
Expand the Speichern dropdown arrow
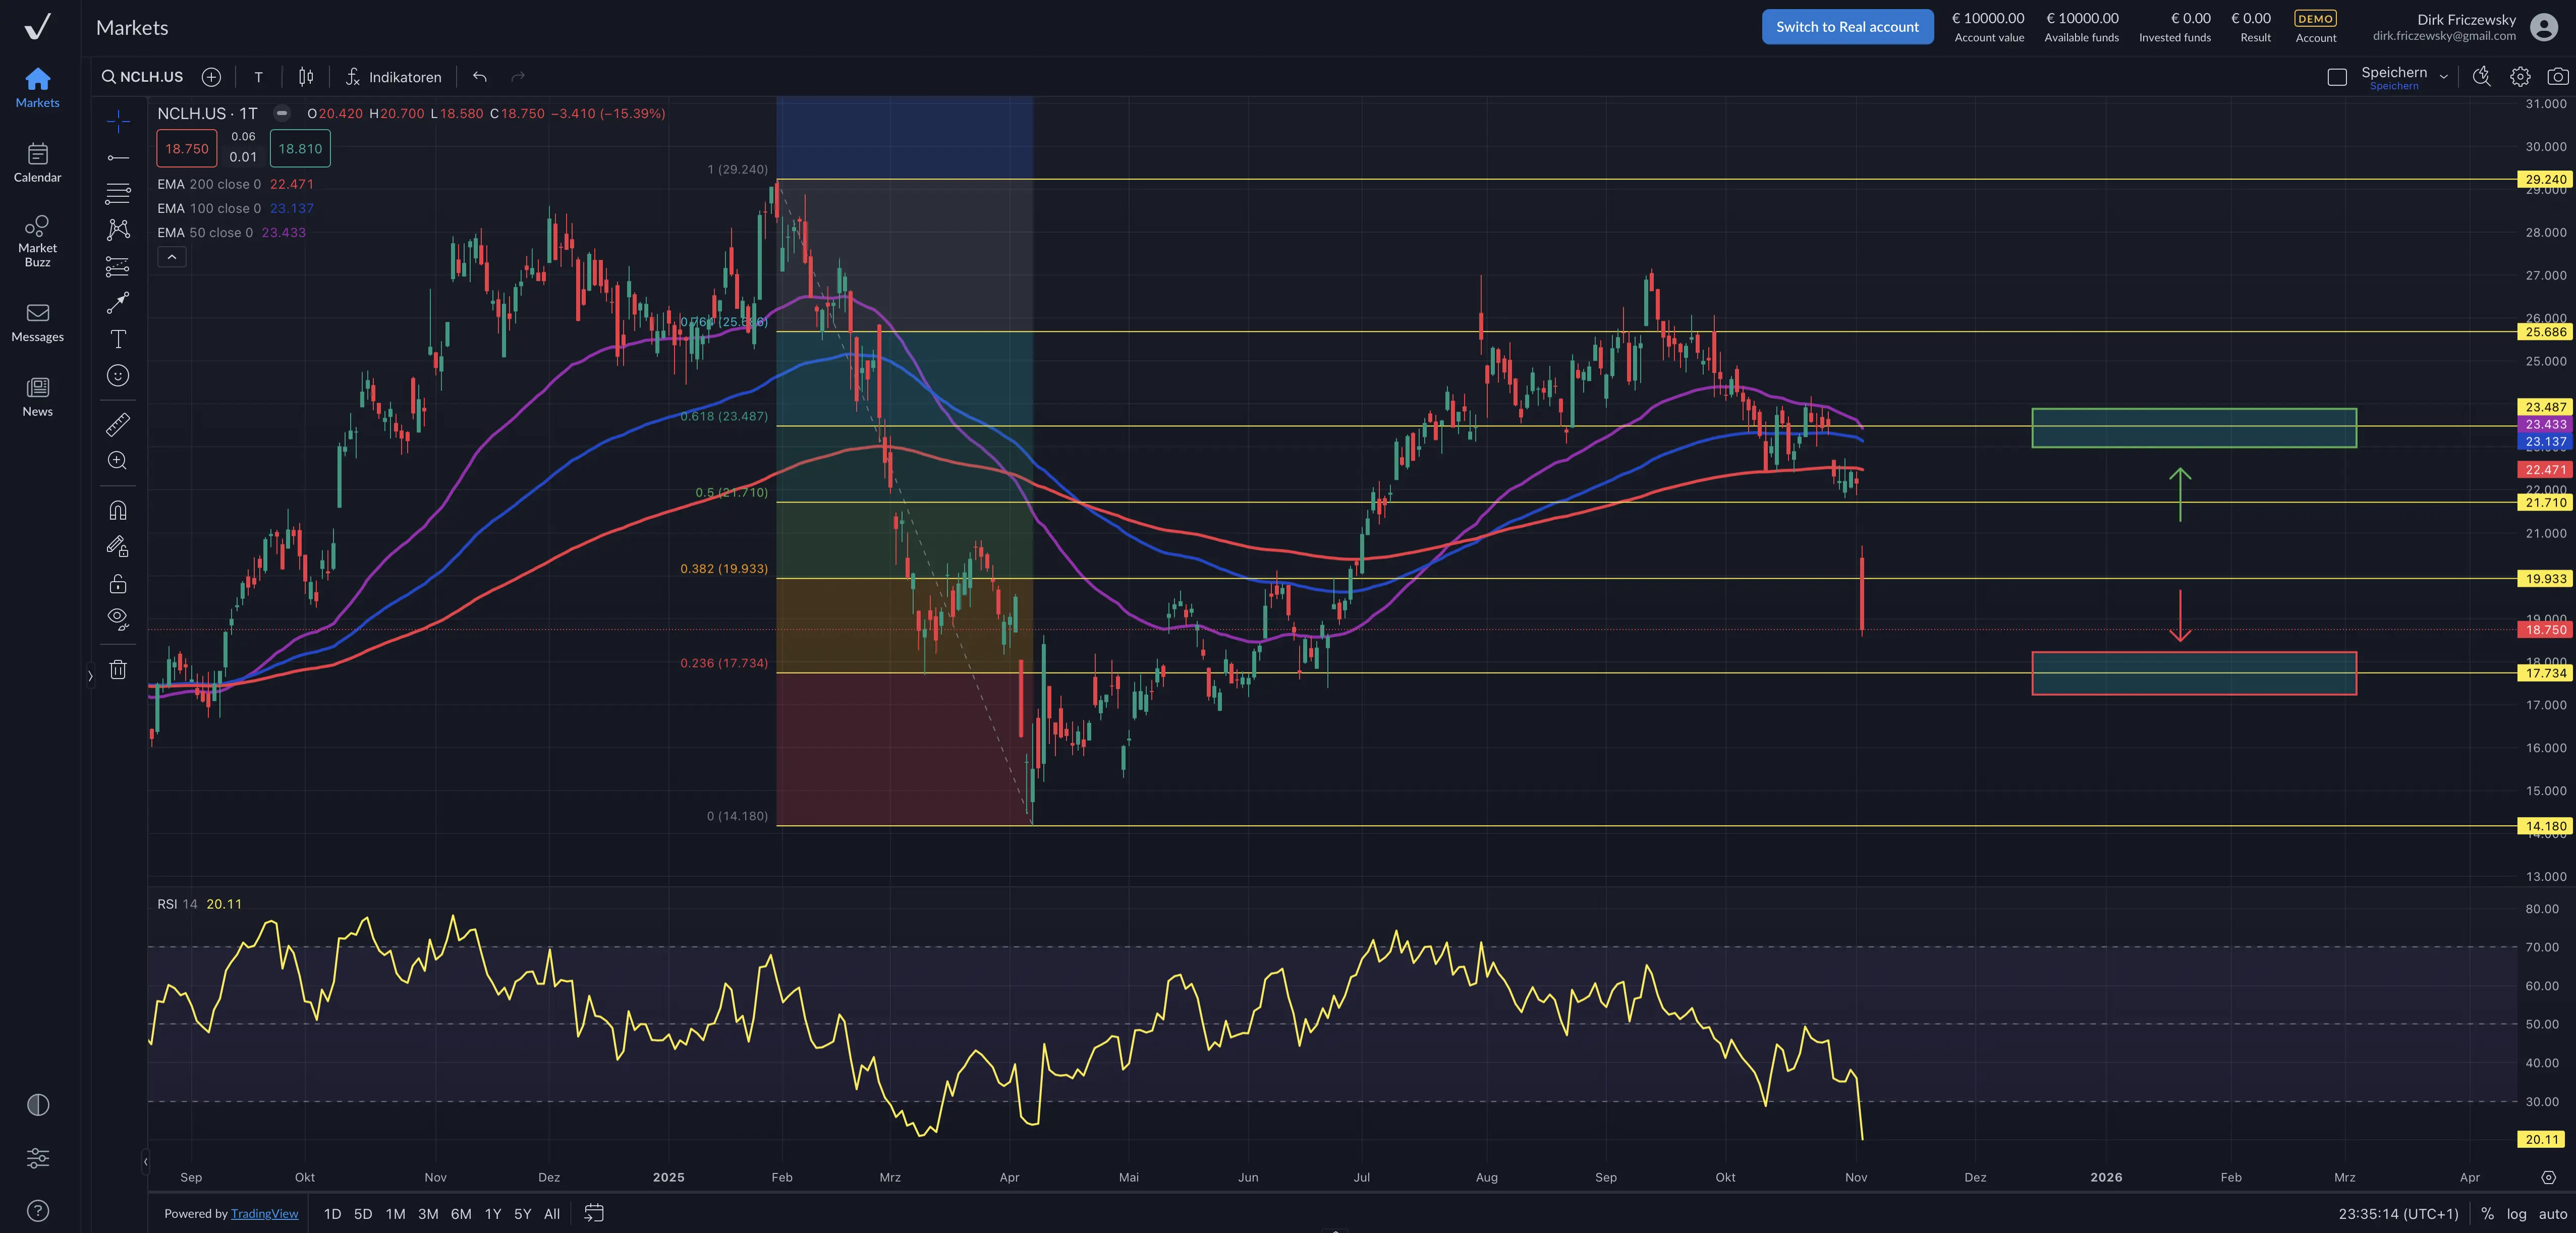2443,77
